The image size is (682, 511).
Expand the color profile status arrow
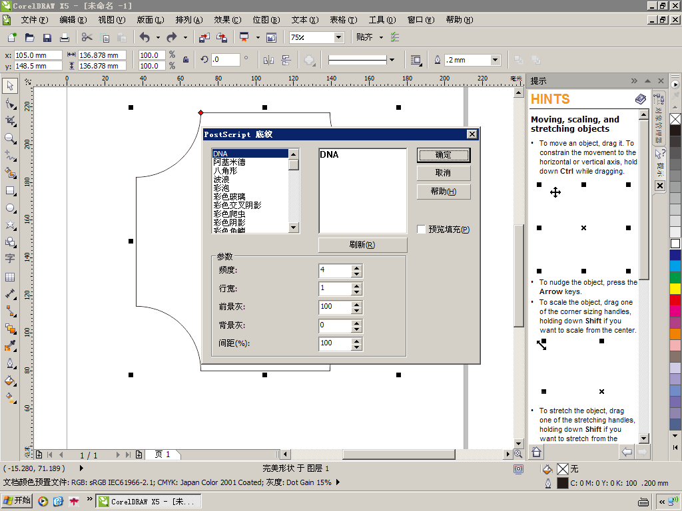coord(338,482)
